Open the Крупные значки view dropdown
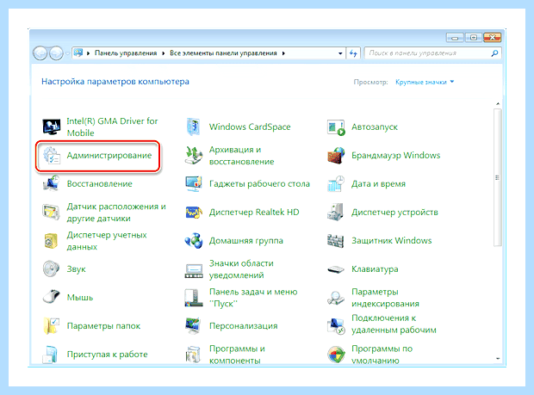The height and width of the screenshot is (395, 534). (x=425, y=82)
